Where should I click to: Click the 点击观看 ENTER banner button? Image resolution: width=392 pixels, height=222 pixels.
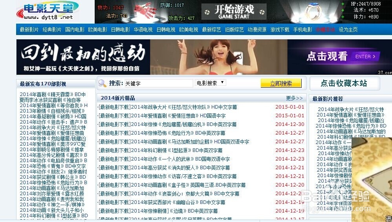(343, 56)
